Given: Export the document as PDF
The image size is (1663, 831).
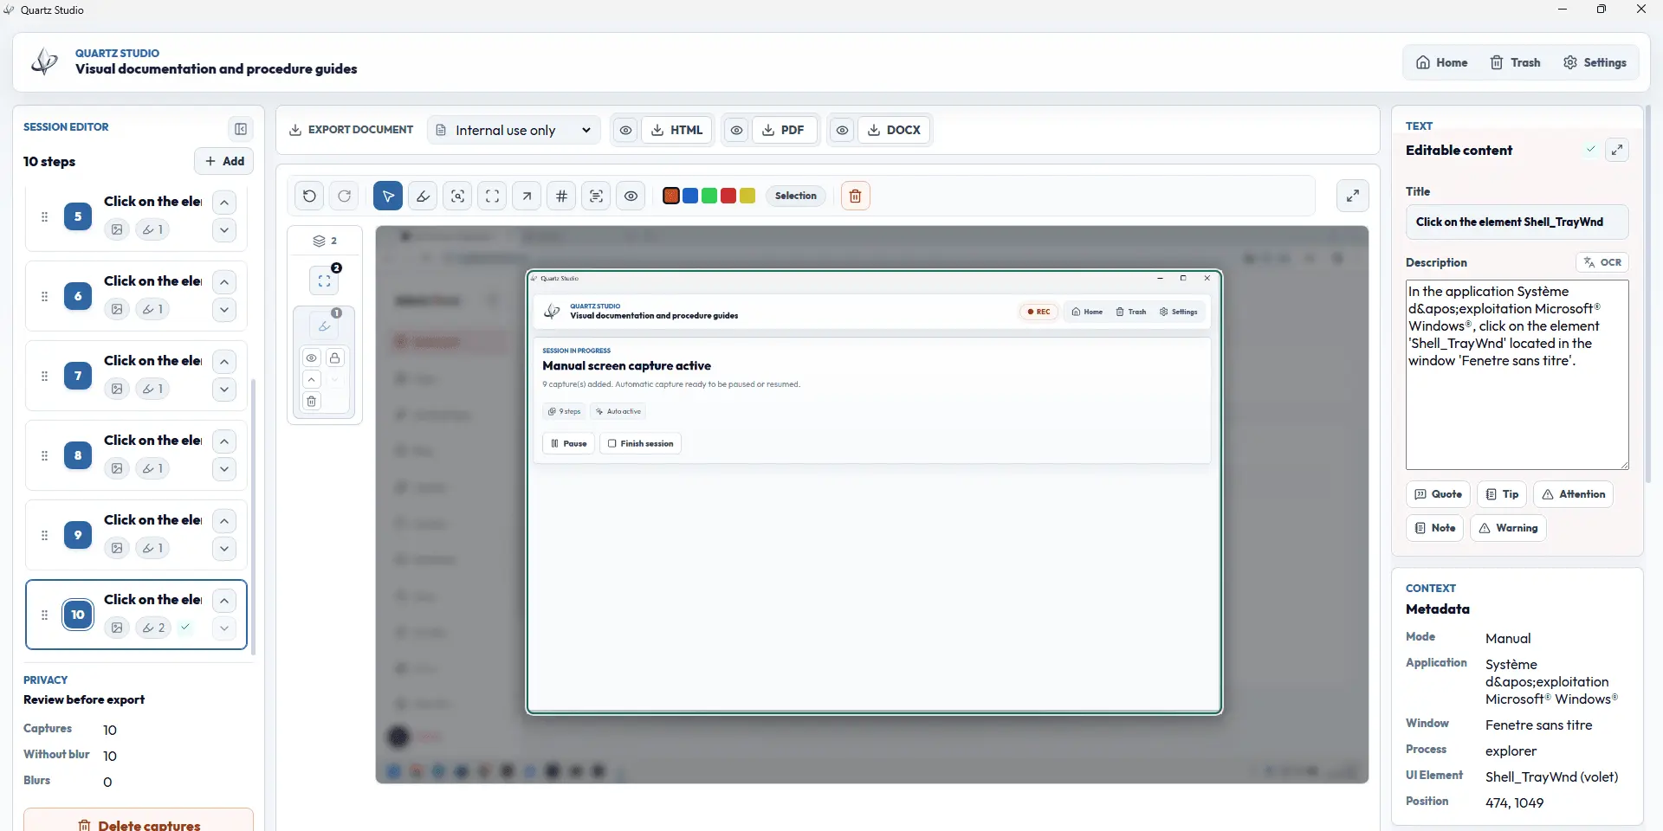Looking at the screenshot, I should 784,130.
